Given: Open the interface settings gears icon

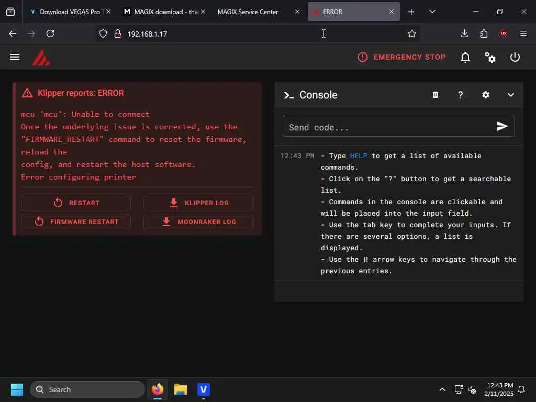Looking at the screenshot, I should (490, 57).
